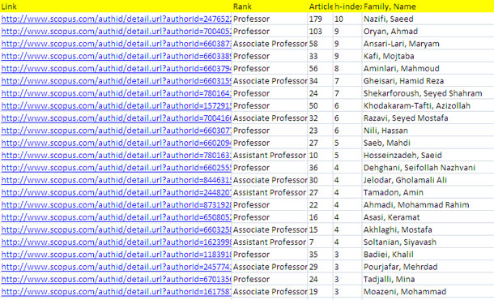Open the Scopus link for Ansari-Lari, Maryam
The height and width of the screenshot is (300, 494).
pos(116,44)
